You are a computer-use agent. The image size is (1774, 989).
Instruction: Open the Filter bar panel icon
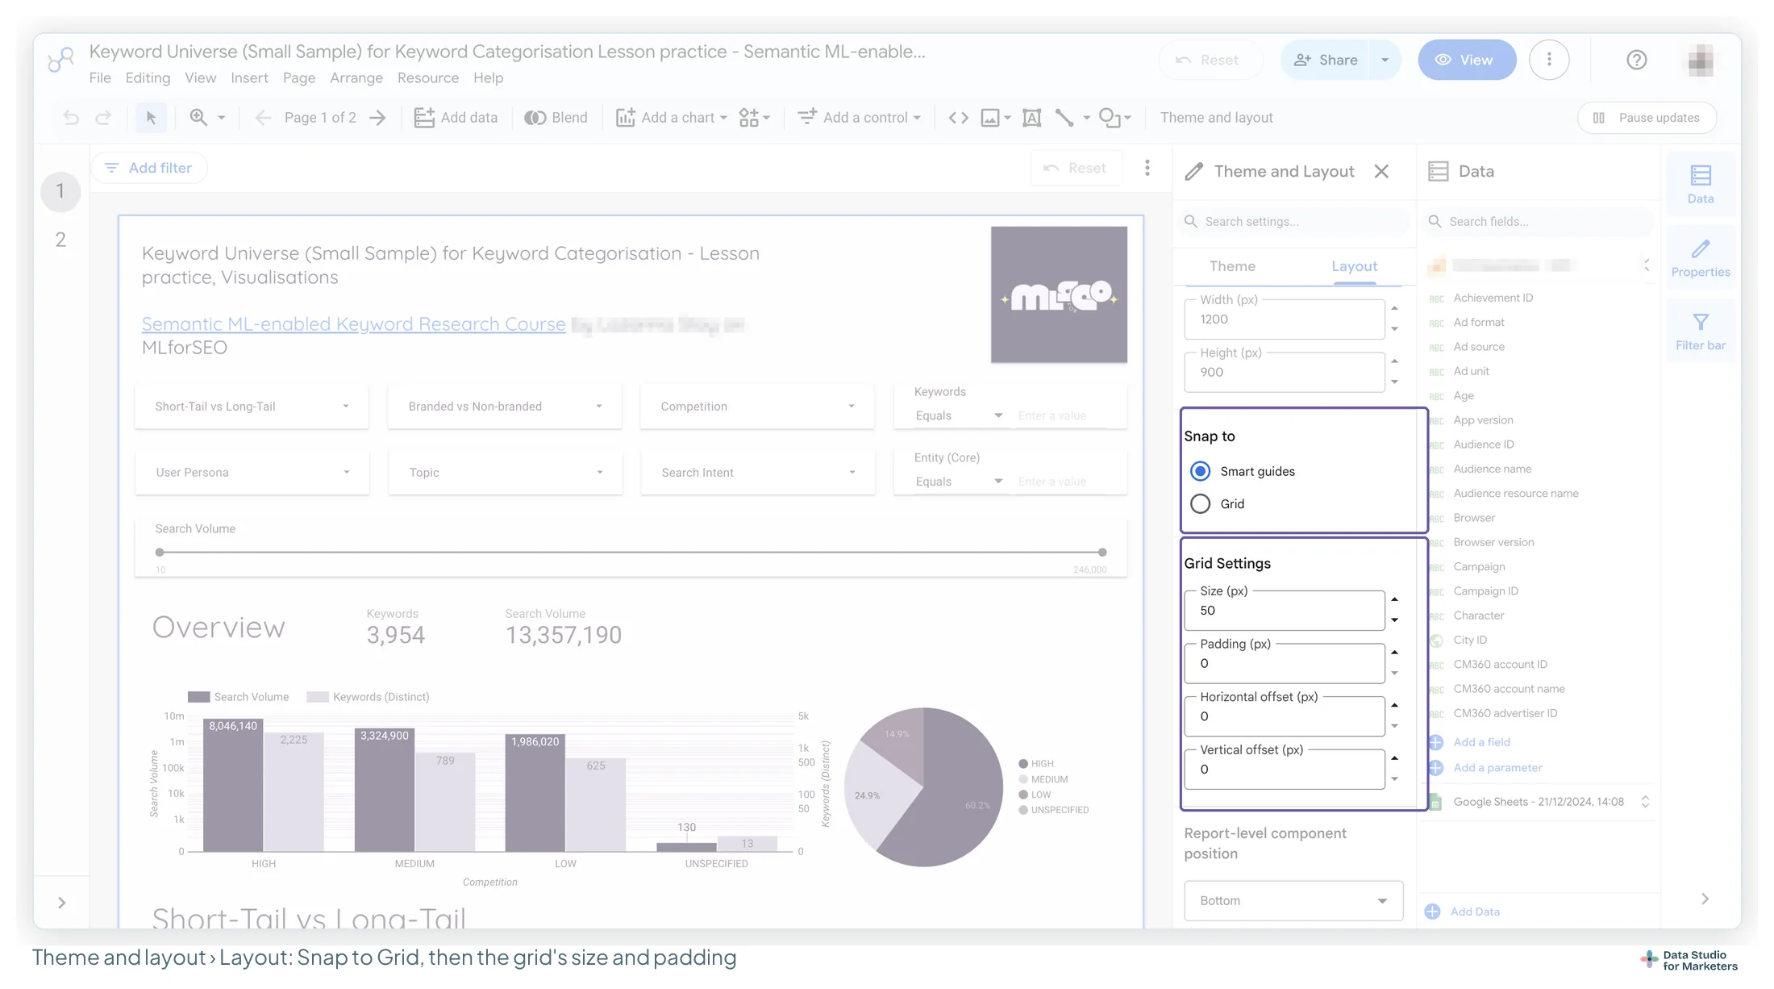pyautogui.click(x=1701, y=332)
